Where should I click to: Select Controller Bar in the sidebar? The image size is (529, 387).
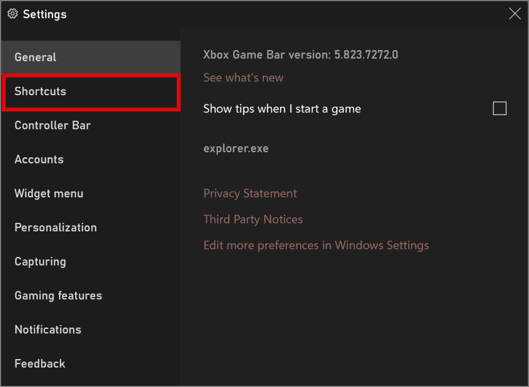click(52, 125)
